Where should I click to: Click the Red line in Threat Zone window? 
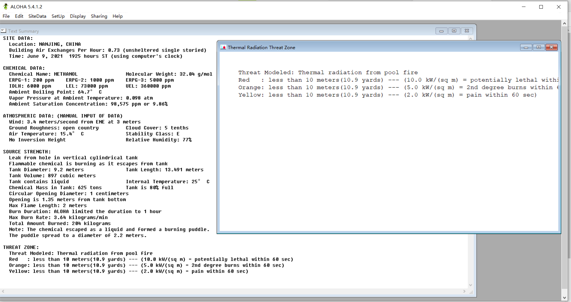(398, 80)
